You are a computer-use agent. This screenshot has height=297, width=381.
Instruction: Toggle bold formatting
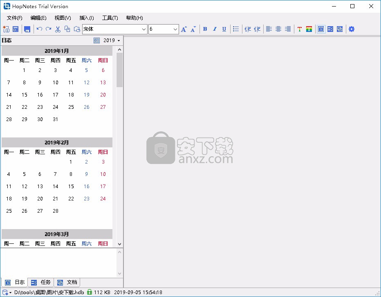205,29
